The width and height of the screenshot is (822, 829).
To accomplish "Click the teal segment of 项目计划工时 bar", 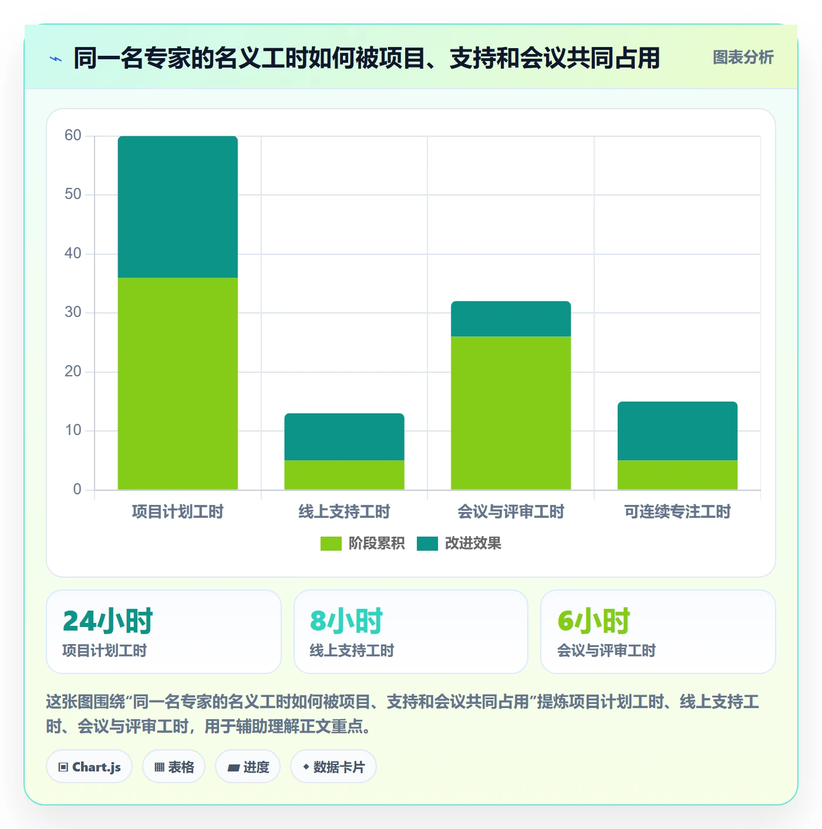I will point(178,207).
